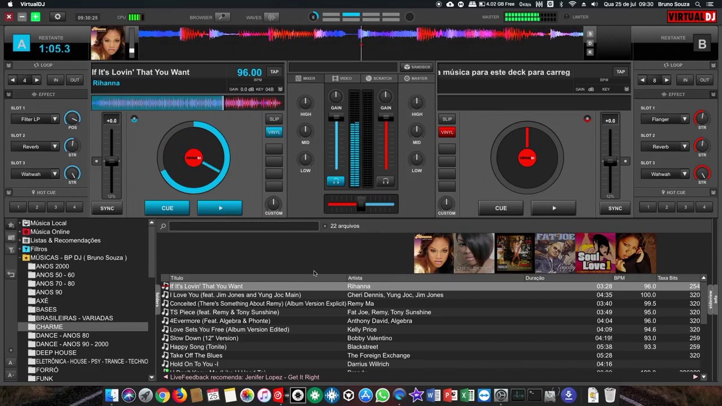Open Google Chrome from the dock
This screenshot has height=406, width=722.
pyautogui.click(x=162, y=395)
